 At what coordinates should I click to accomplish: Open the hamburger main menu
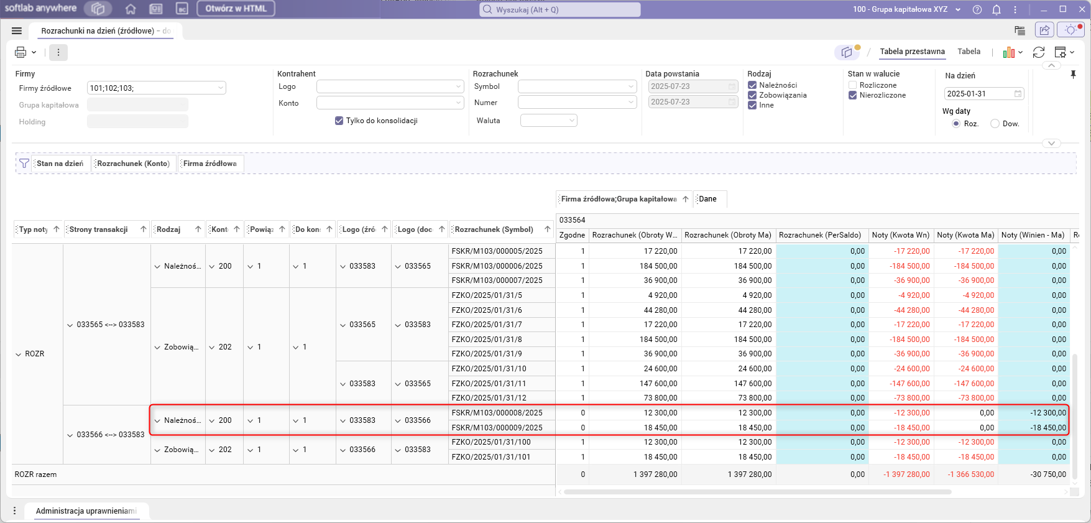(17, 30)
